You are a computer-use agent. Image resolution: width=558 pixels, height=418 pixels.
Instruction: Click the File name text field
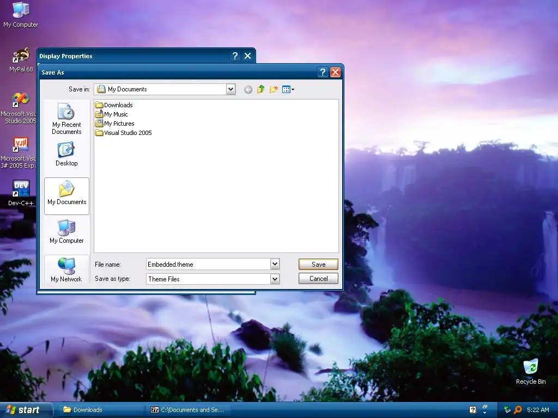click(x=208, y=264)
